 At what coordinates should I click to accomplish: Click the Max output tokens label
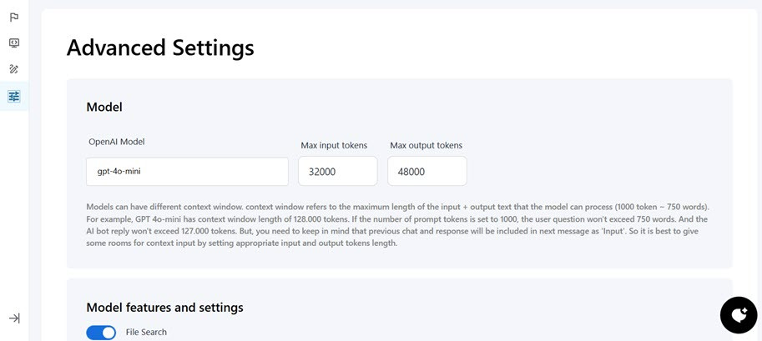pyautogui.click(x=426, y=145)
